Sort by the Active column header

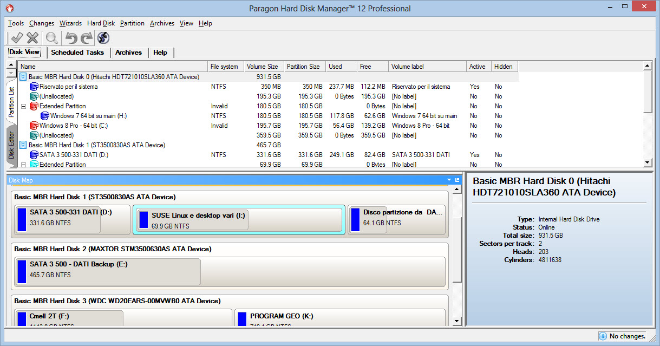(479, 67)
